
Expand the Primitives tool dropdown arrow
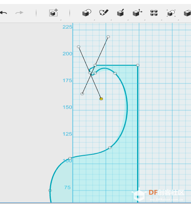tap(94, 20)
